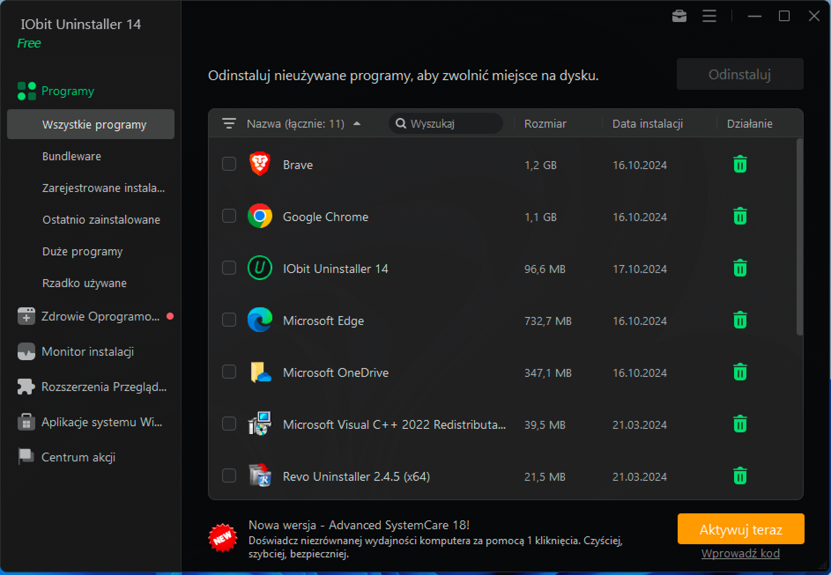The image size is (831, 575).
Task: Click into the Wyszukaj search field
Action: tap(445, 123)
